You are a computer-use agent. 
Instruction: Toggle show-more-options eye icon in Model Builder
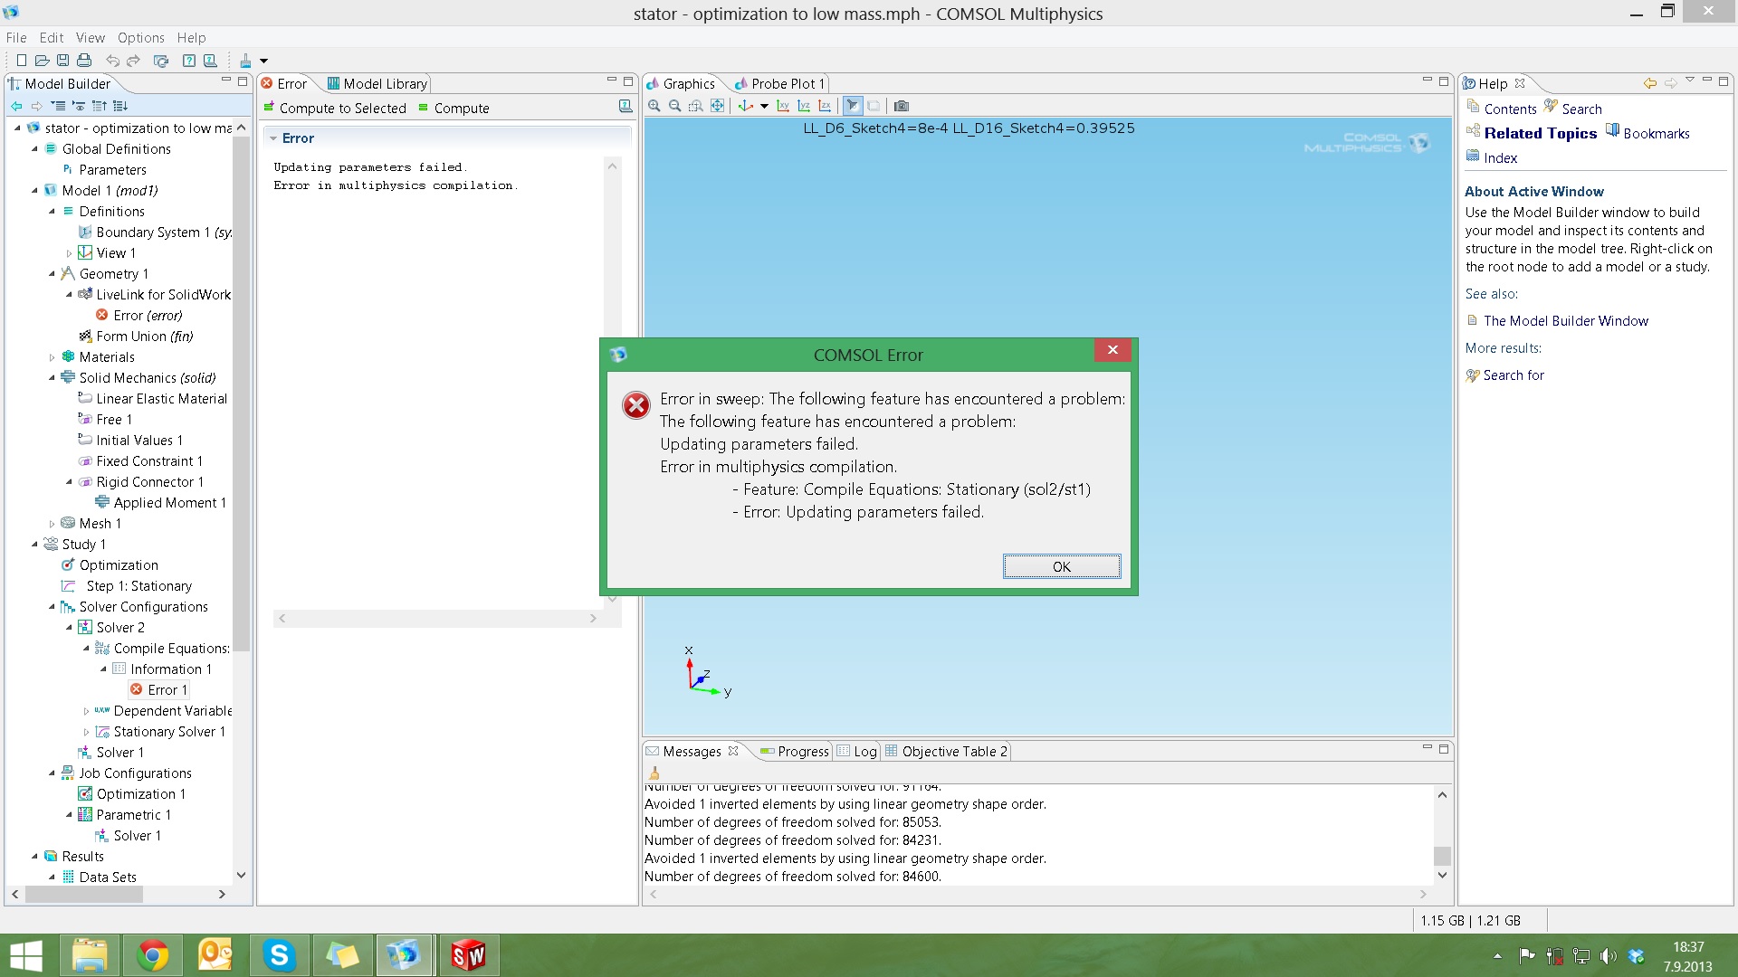point(79,106)
